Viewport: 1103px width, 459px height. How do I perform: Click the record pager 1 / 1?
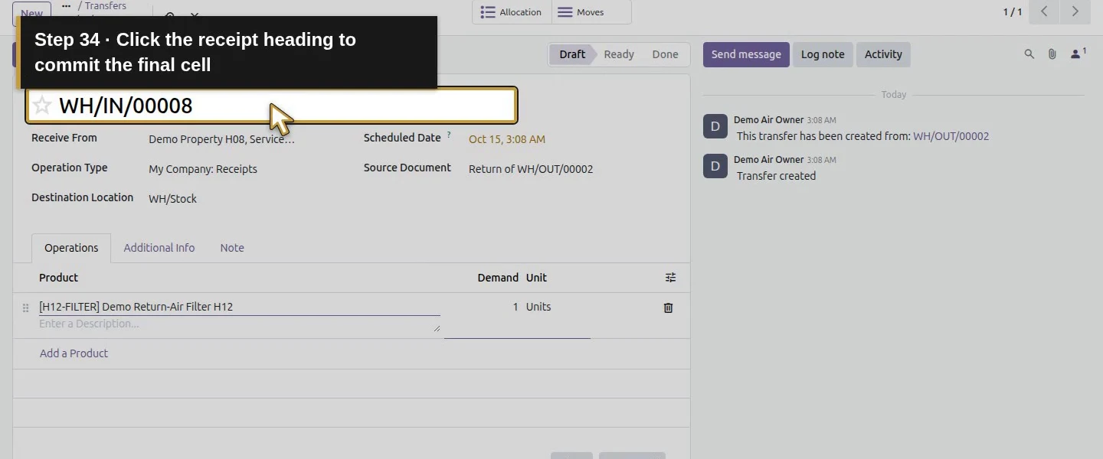coord(1013,12)
